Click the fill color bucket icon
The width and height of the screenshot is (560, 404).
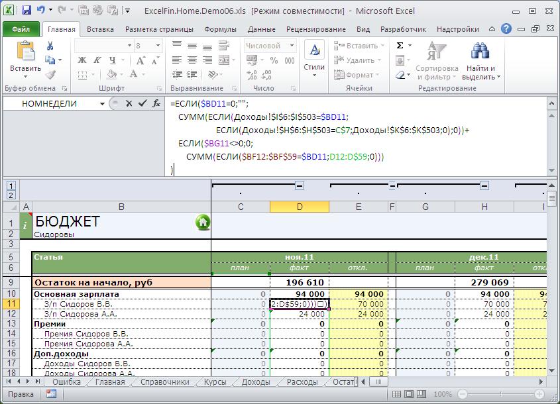point(112,75)
